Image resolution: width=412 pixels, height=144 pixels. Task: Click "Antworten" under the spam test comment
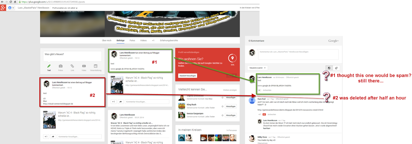[x=267, y=90]
